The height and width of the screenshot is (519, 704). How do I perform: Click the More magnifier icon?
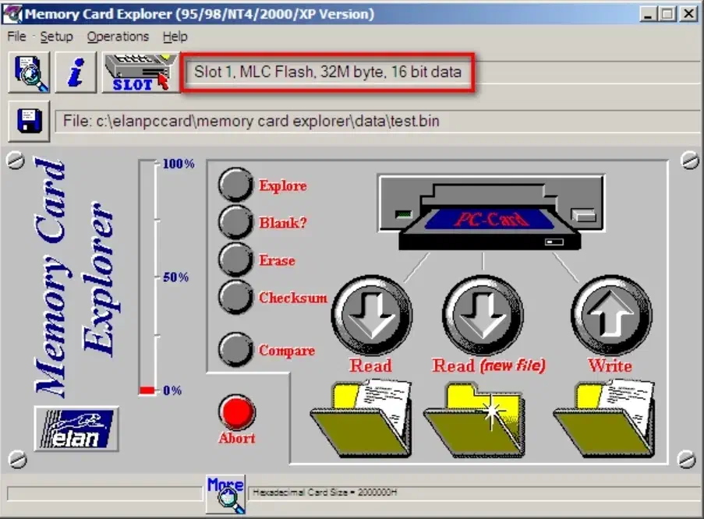[225, 493]
